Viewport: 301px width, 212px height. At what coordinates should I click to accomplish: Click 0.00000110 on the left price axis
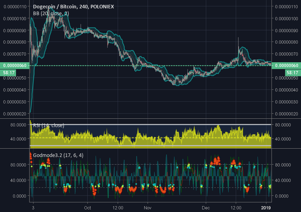point(15,7)
